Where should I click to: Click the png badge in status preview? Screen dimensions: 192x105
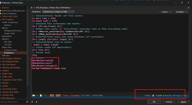[x=58, y=96]
